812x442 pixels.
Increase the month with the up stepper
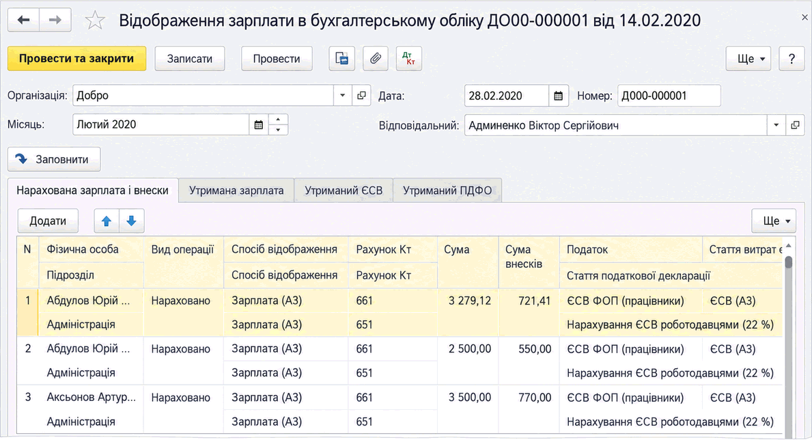coord(278,120)
